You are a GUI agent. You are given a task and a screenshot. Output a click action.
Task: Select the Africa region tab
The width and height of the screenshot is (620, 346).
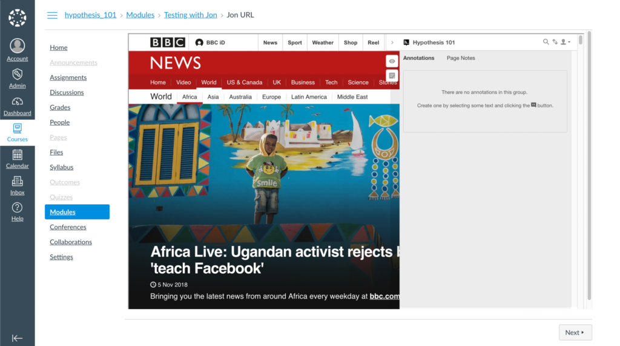tap(190, 96)
